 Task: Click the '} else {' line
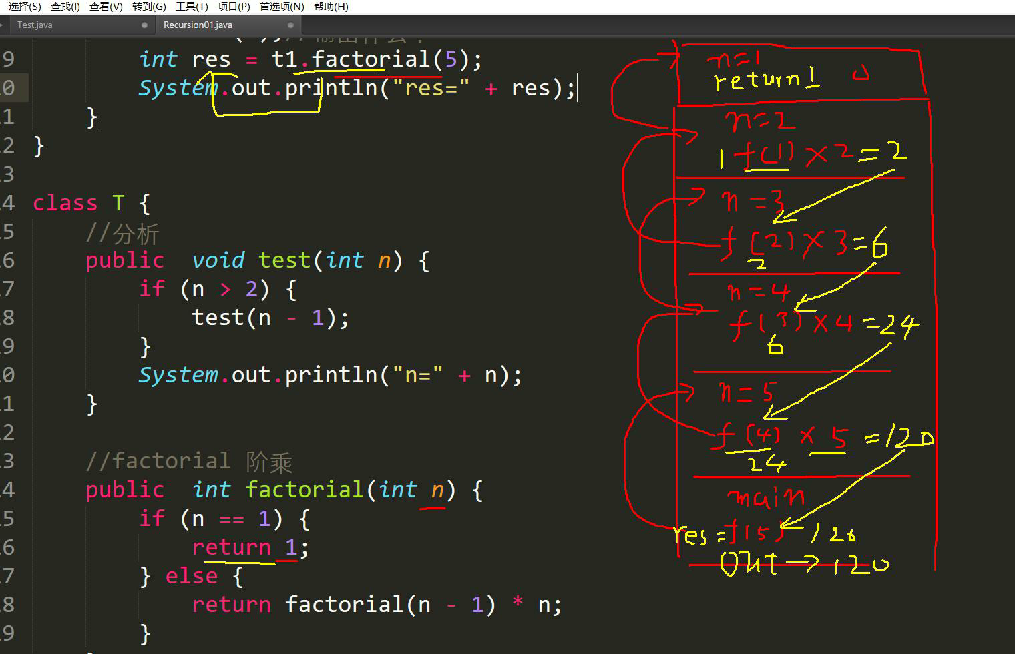click(x=191, y=576)
